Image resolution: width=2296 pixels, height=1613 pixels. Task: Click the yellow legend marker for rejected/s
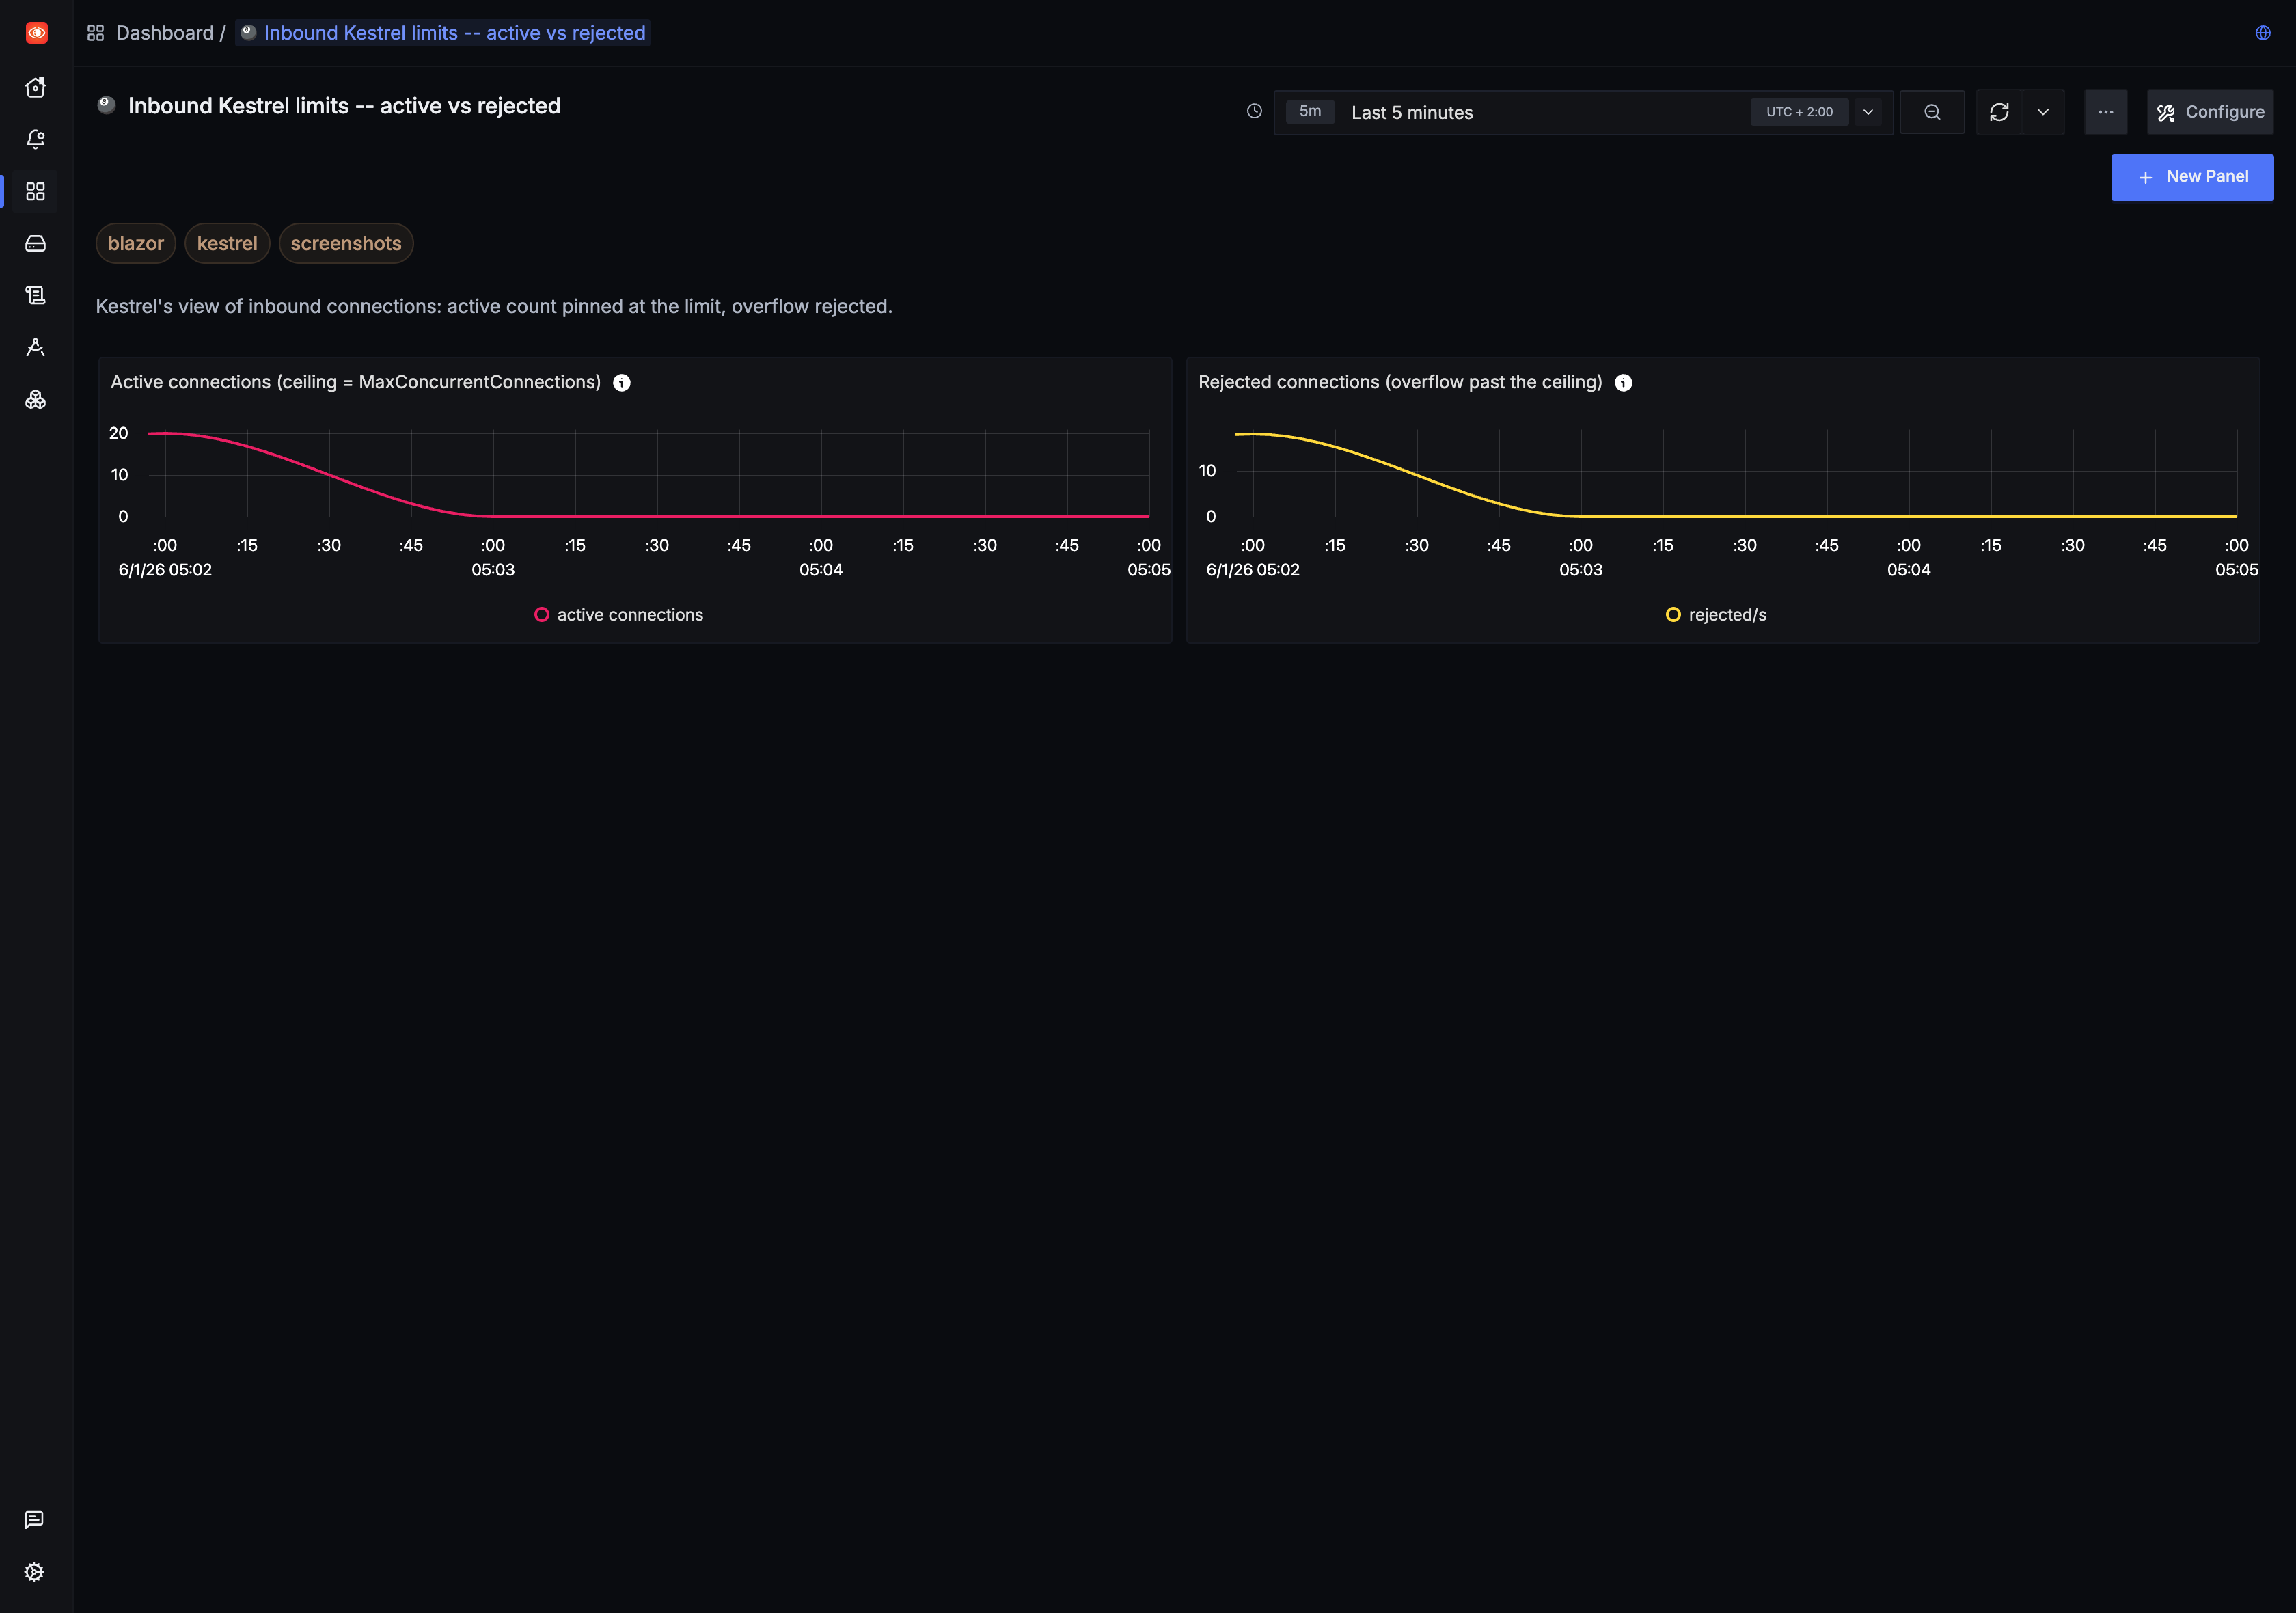coord(1673,615)
